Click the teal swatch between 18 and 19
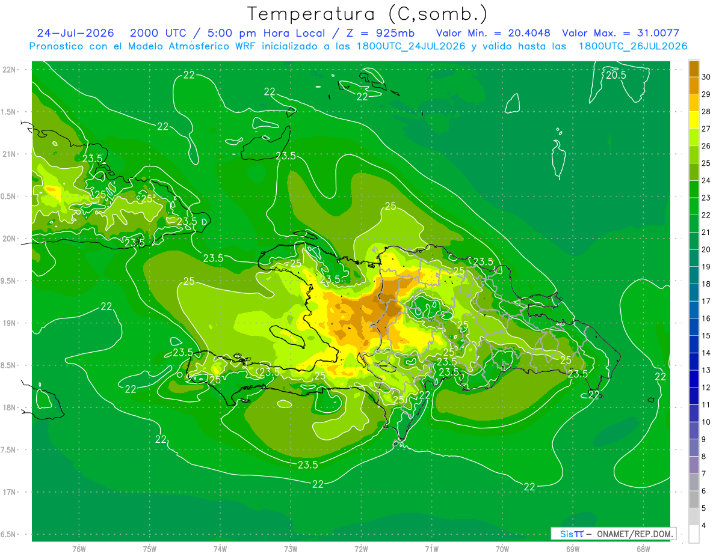The width and height of the screenshot is (722, 557). (694, 275)
